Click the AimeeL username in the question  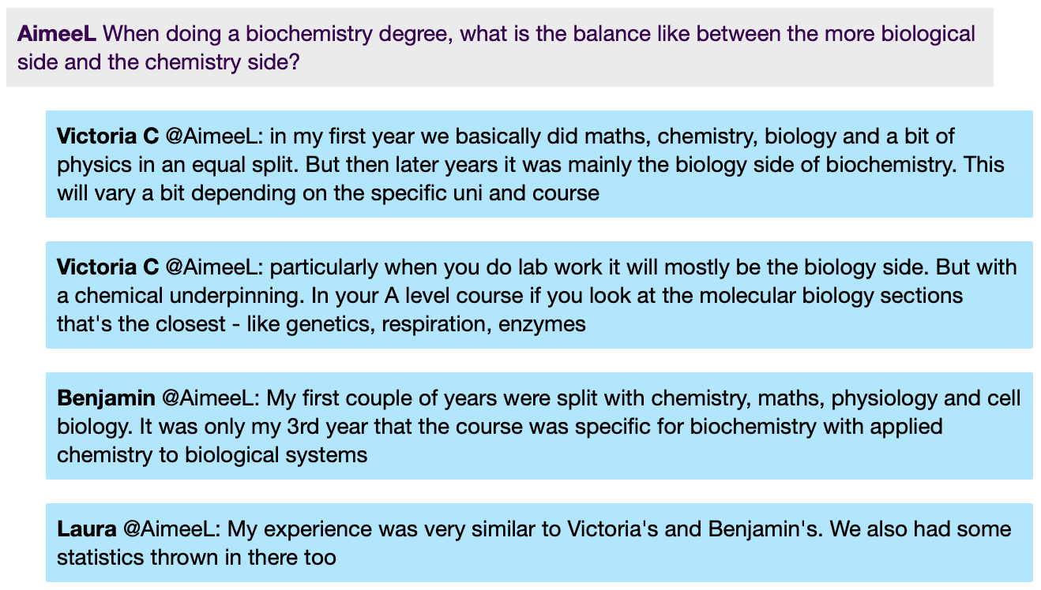(x=57, y=34)
